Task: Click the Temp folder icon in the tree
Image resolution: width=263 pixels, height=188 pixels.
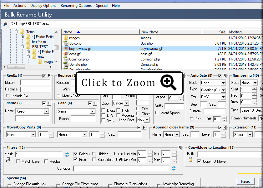Action: click(22, 32)
